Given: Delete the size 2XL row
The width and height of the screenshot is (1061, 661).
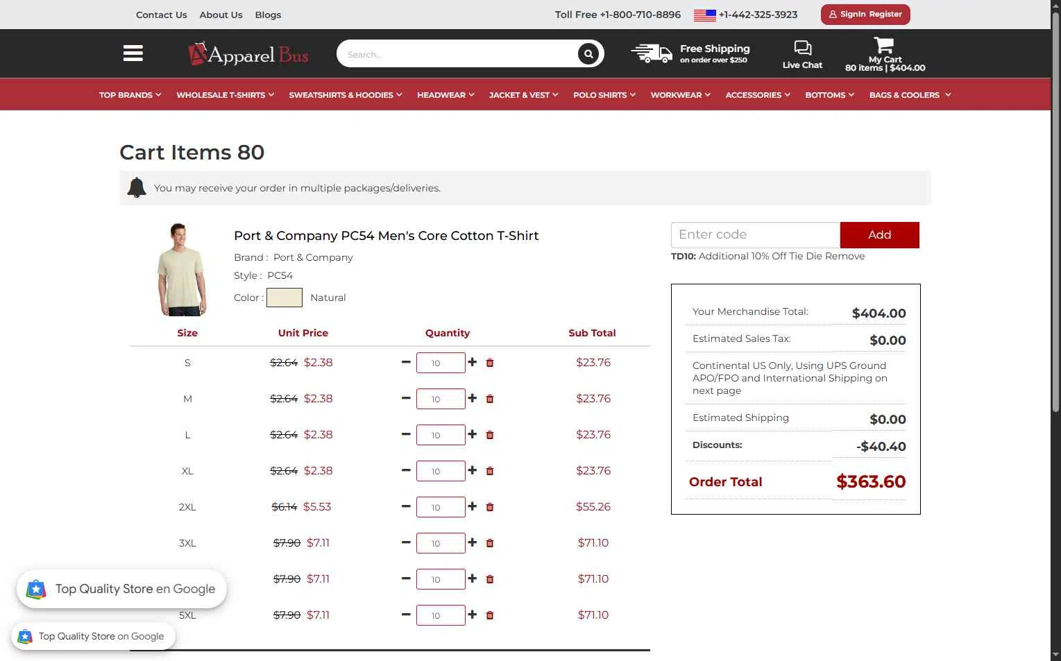Looking at the screenshot, I should click(x=490, y=507).
